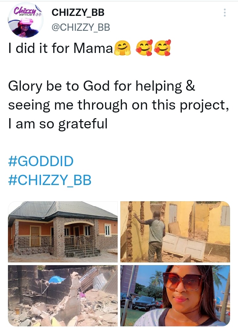238x327 pixels.
Task: View the finished house photo
Action: 63,232
